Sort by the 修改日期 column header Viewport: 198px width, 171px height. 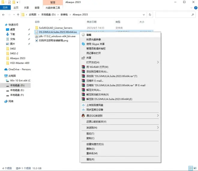coord(91,22)
